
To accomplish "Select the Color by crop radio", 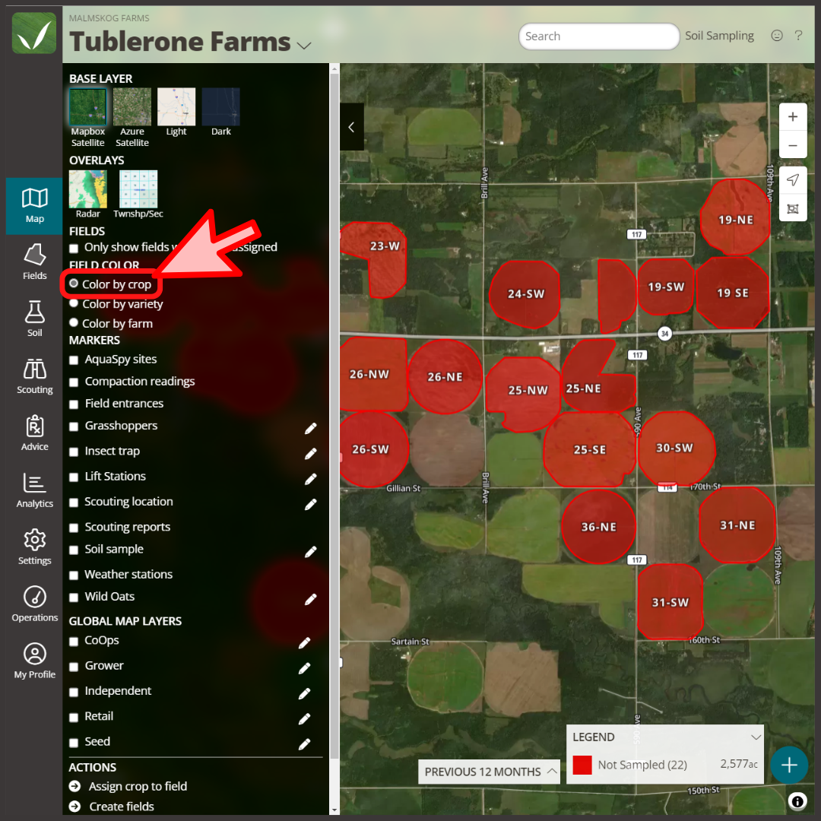I will click(74, 284).
